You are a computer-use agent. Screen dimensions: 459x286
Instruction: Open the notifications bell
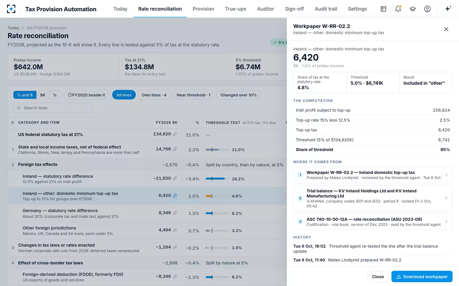tap(398, 9)
